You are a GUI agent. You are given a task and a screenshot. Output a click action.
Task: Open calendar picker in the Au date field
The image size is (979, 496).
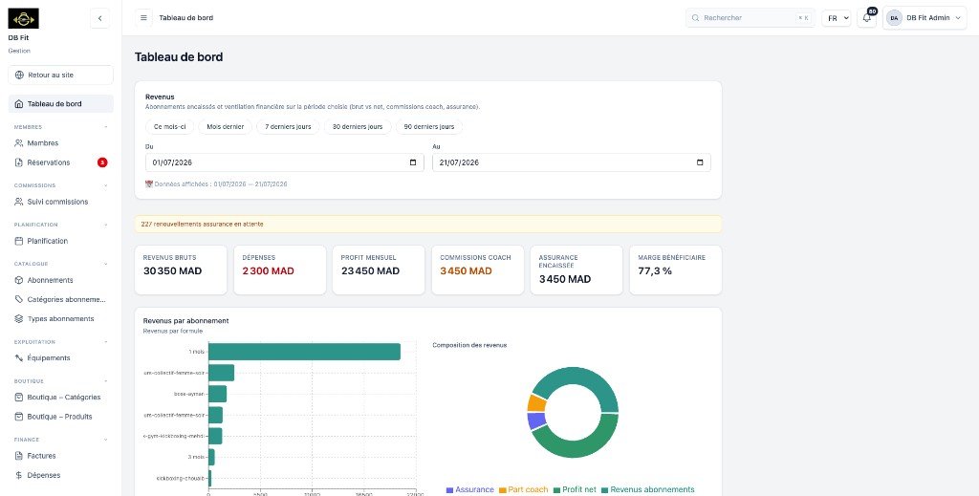pos(699,162)
